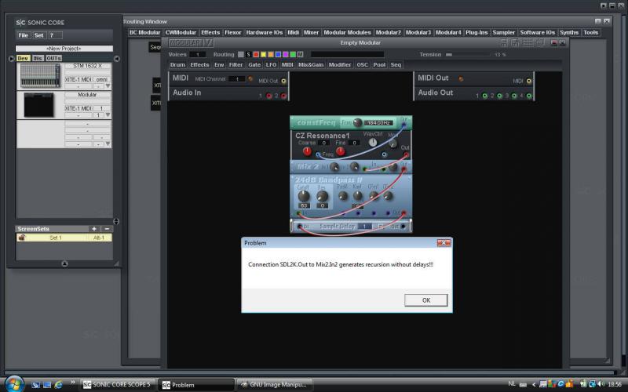Click the Modular device thumbnail
The height and width of the screenshot is (392, 628).
coord(38,105)
